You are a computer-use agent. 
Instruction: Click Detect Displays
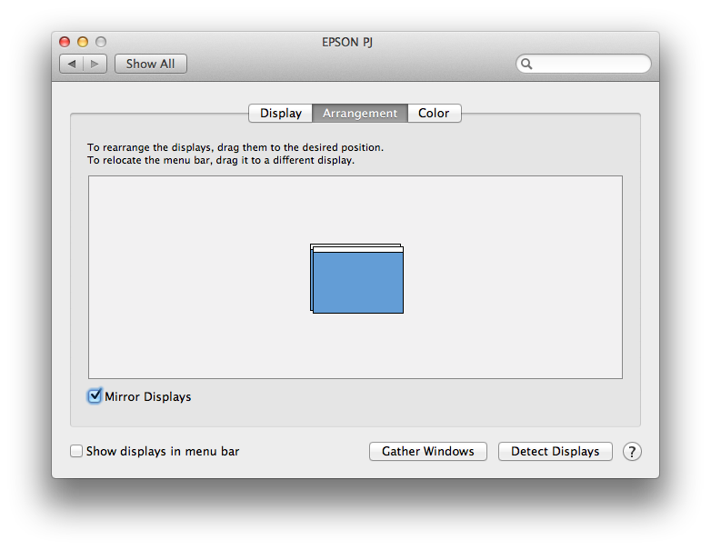click(556, 452)
